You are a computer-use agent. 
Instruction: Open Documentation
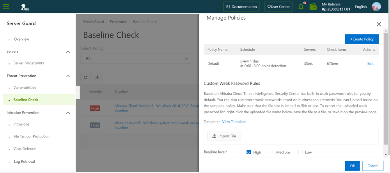coord(241,7)
